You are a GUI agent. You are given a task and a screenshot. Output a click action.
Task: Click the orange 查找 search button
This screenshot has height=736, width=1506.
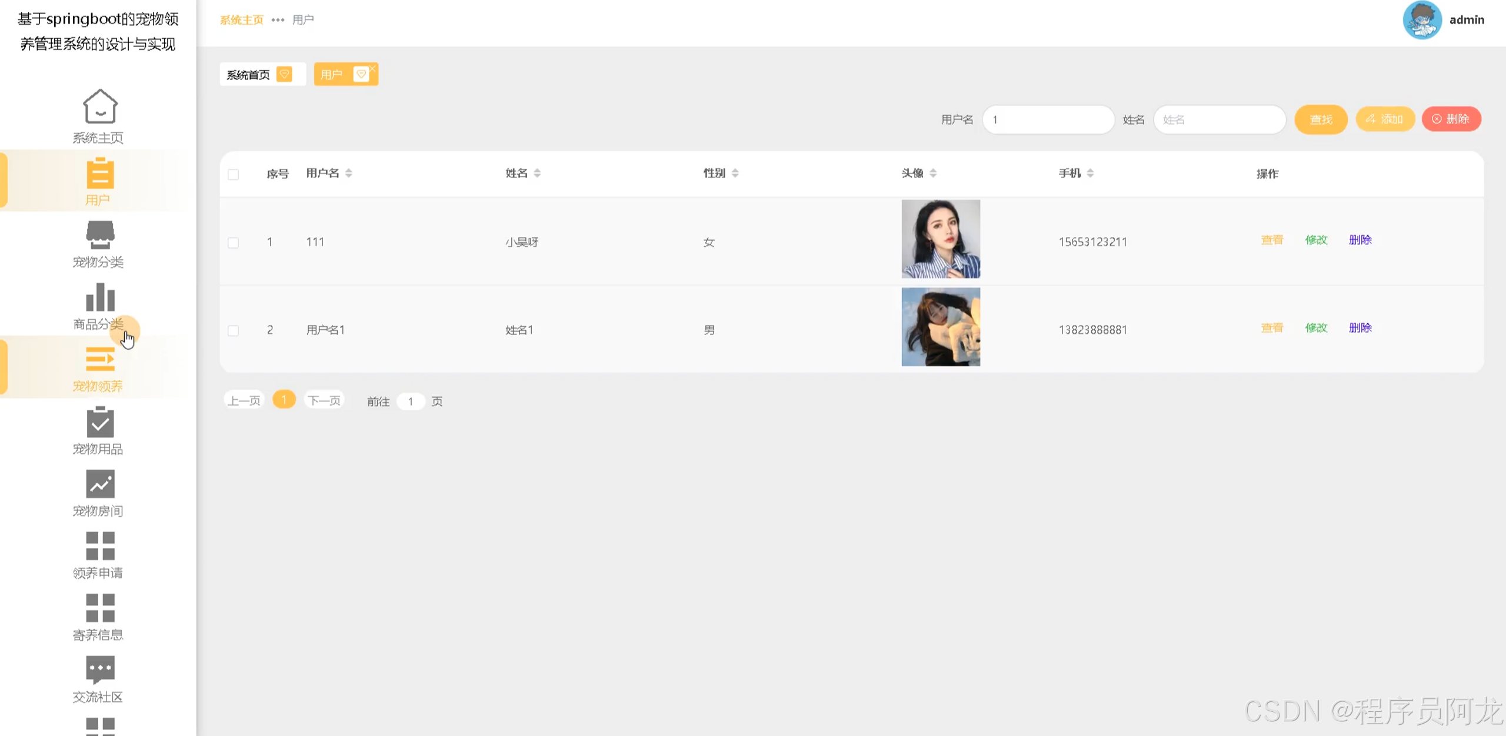pos(1321,120)
